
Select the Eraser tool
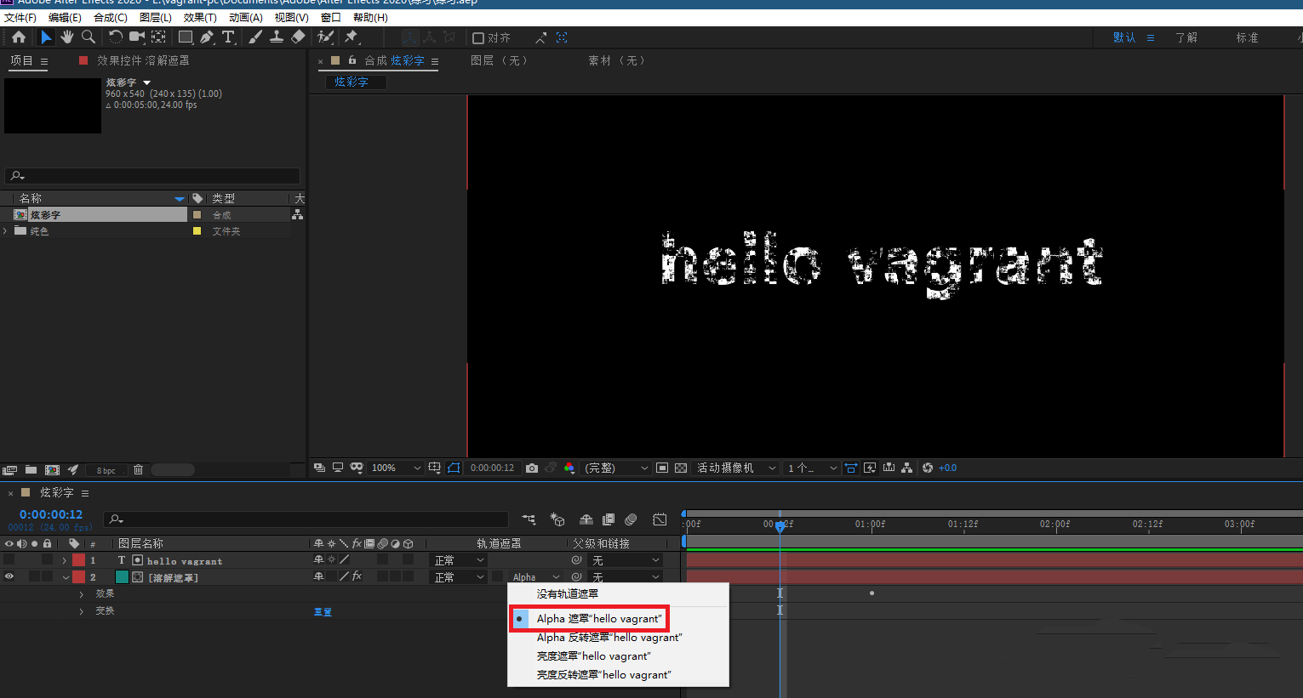(298, 37)
